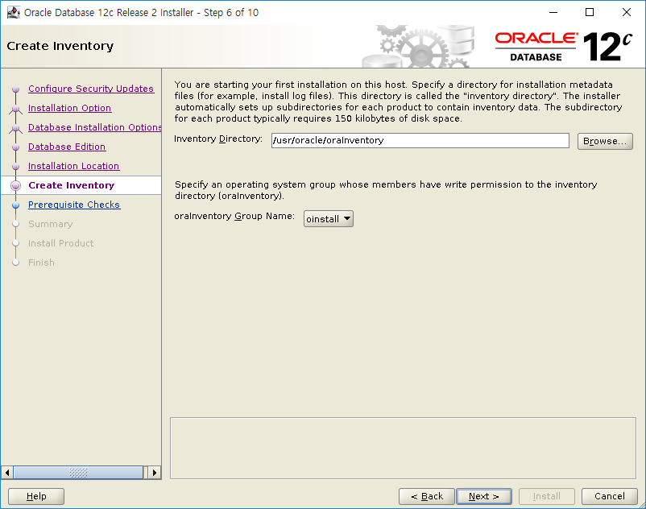This screenshot has height=509, width=646.
Task: Close the installer window
Action: pyautogui.click(x=626, y=12)
